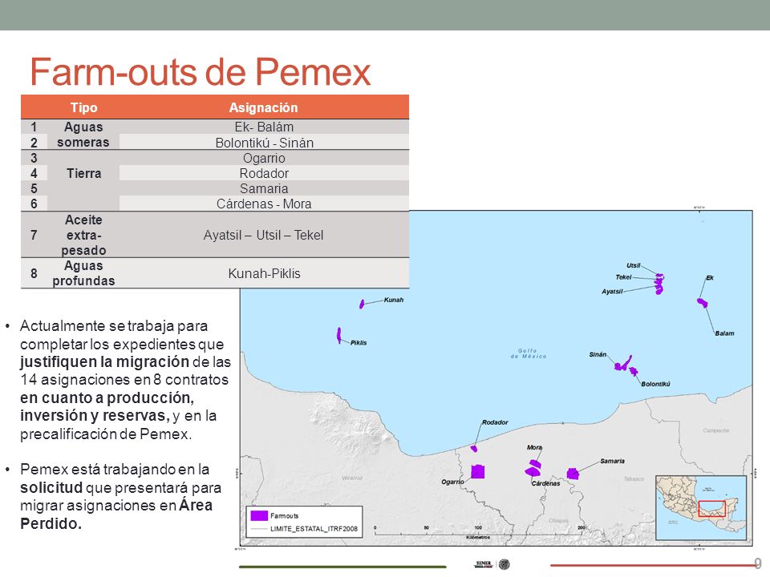The height and width of the screenshot is (577, 770).
Task: Click the purple Farmouts legend swatch
Action: [x=259, y=515]
